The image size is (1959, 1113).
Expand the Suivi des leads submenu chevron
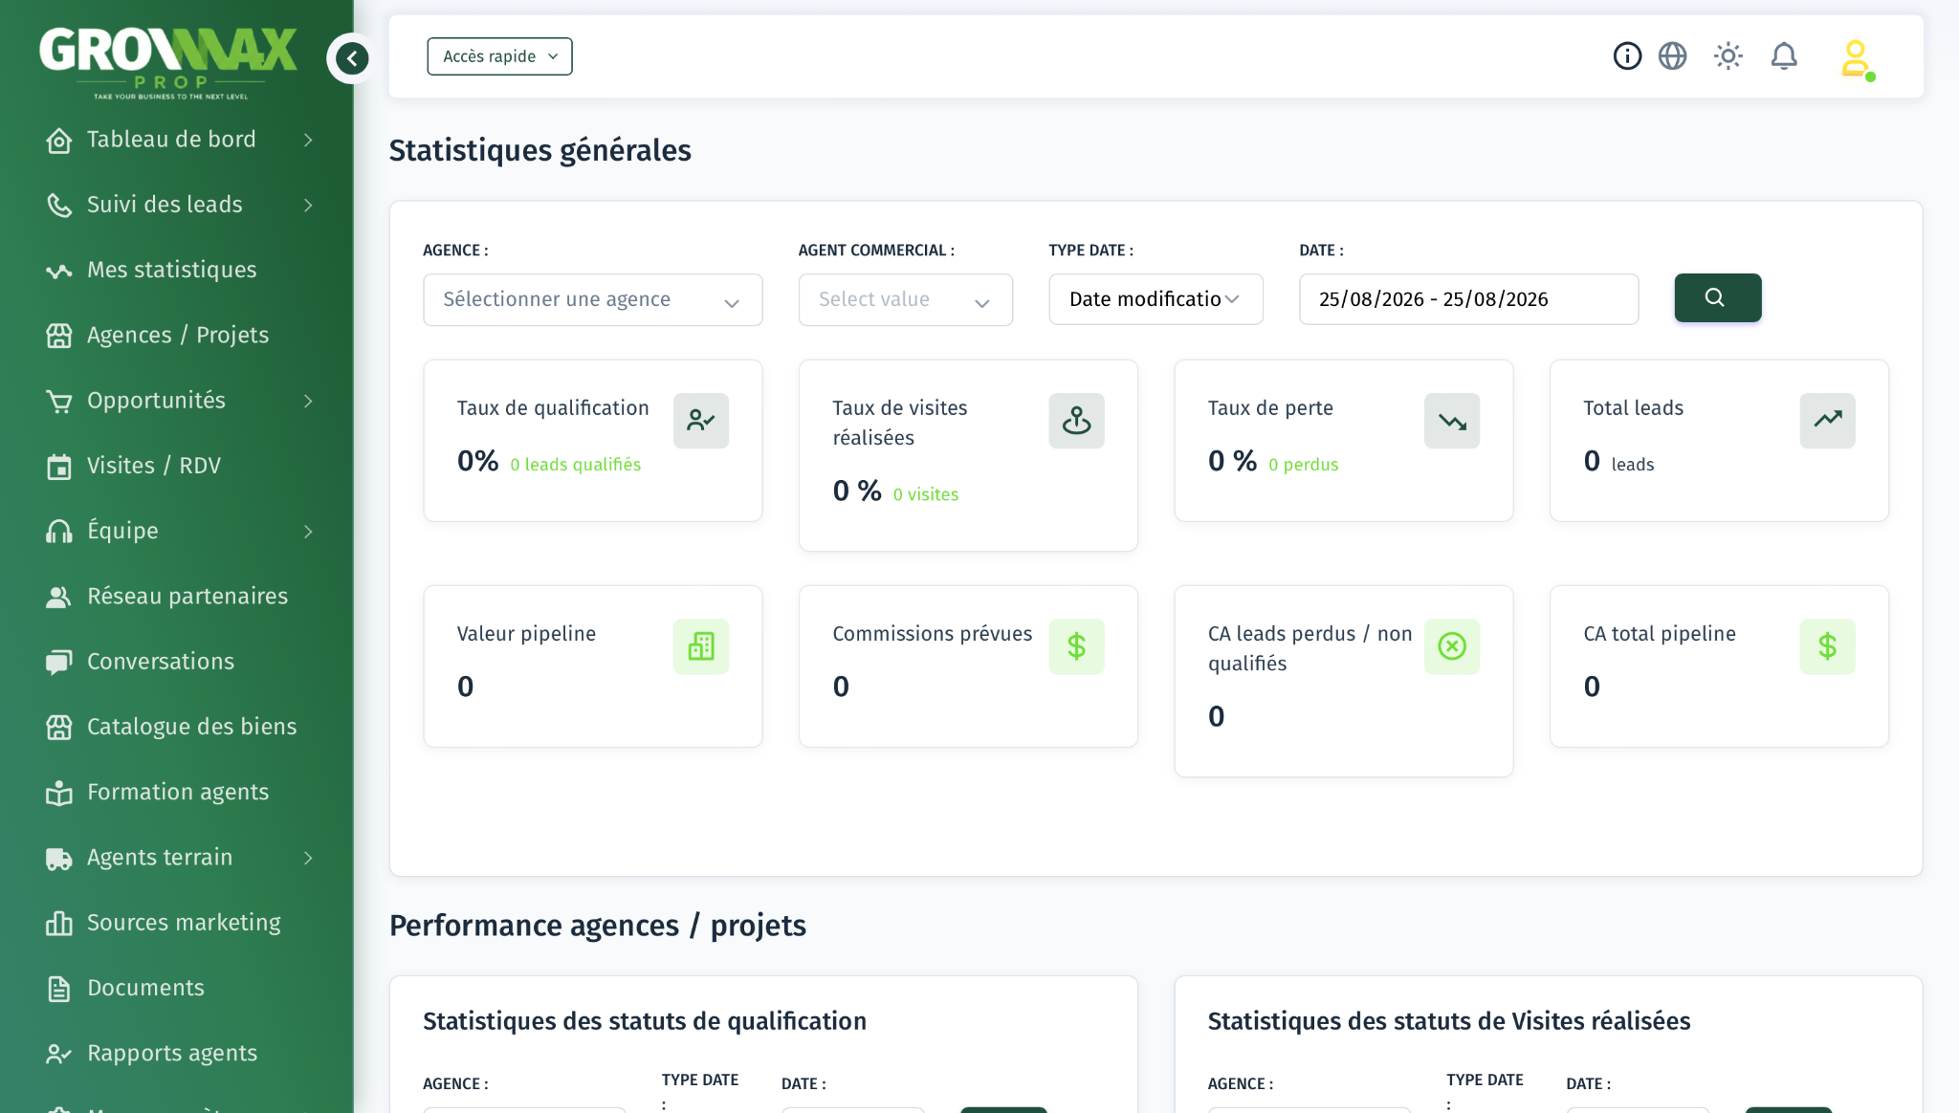click(x=308, y=205)
